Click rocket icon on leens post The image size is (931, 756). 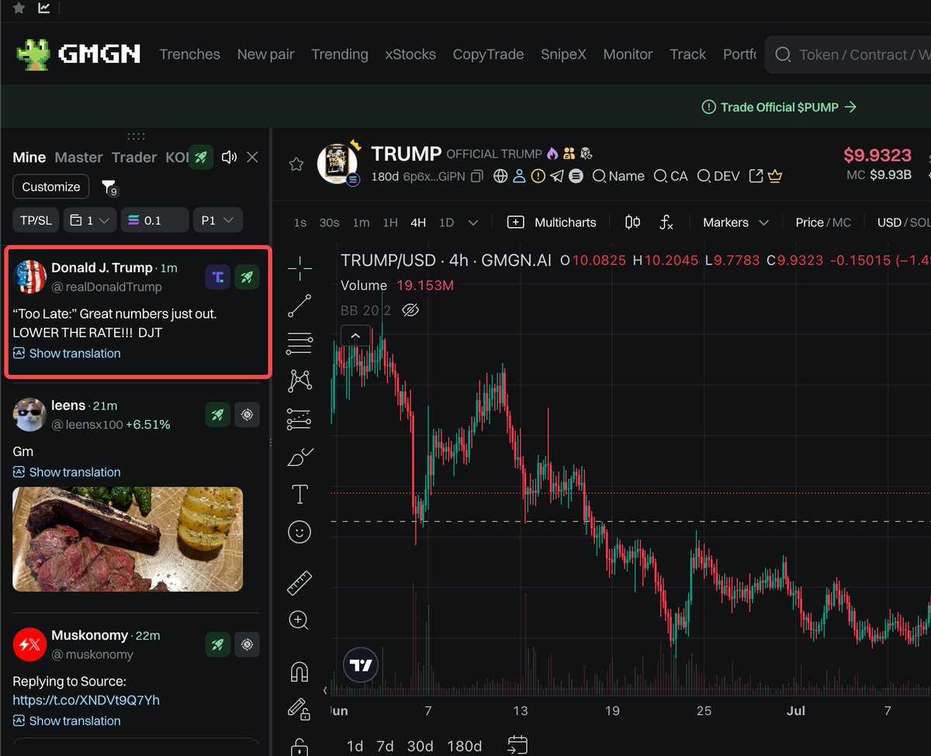[218, 415]
